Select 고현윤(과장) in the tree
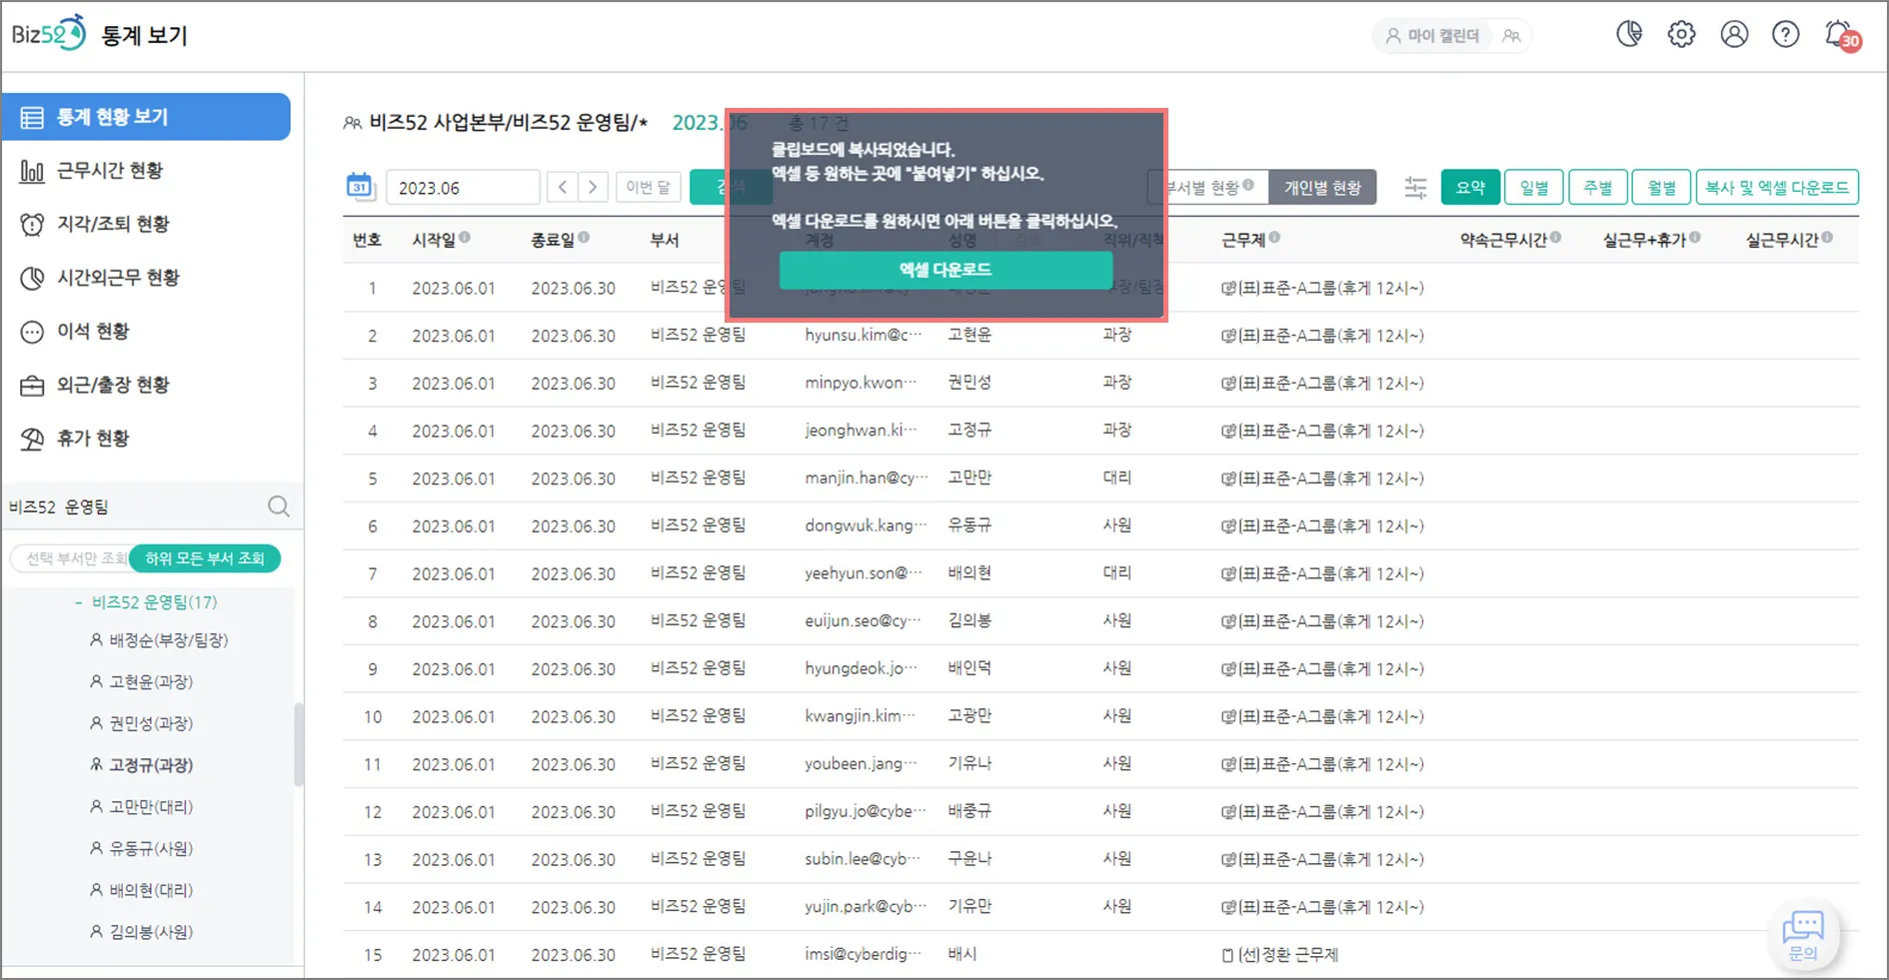This screenshot has width=1889, height=980. [x=141, y=681]
